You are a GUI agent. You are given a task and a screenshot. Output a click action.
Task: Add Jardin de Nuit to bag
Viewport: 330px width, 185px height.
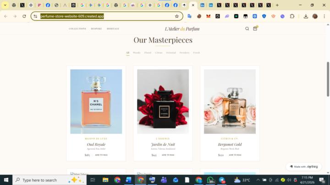[168, 155]
